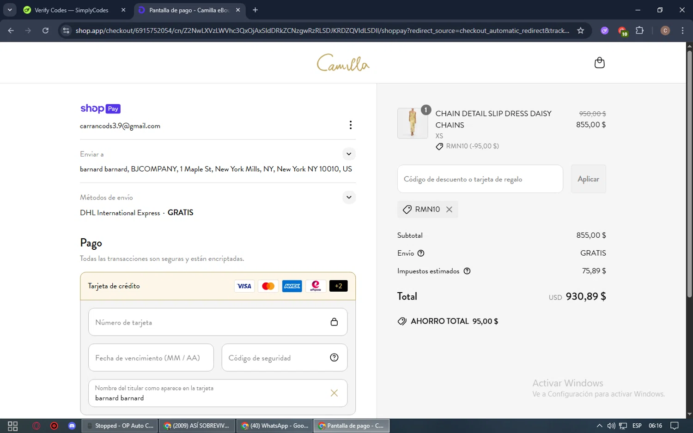
Task: Click the purple extension icon in toolbar
Action: [604, 30]
